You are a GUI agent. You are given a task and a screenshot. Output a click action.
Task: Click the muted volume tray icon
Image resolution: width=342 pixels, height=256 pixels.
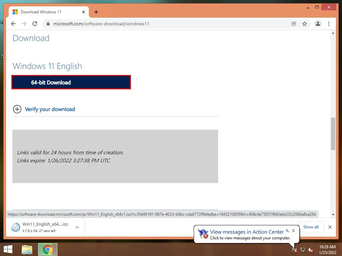[311, 250]
